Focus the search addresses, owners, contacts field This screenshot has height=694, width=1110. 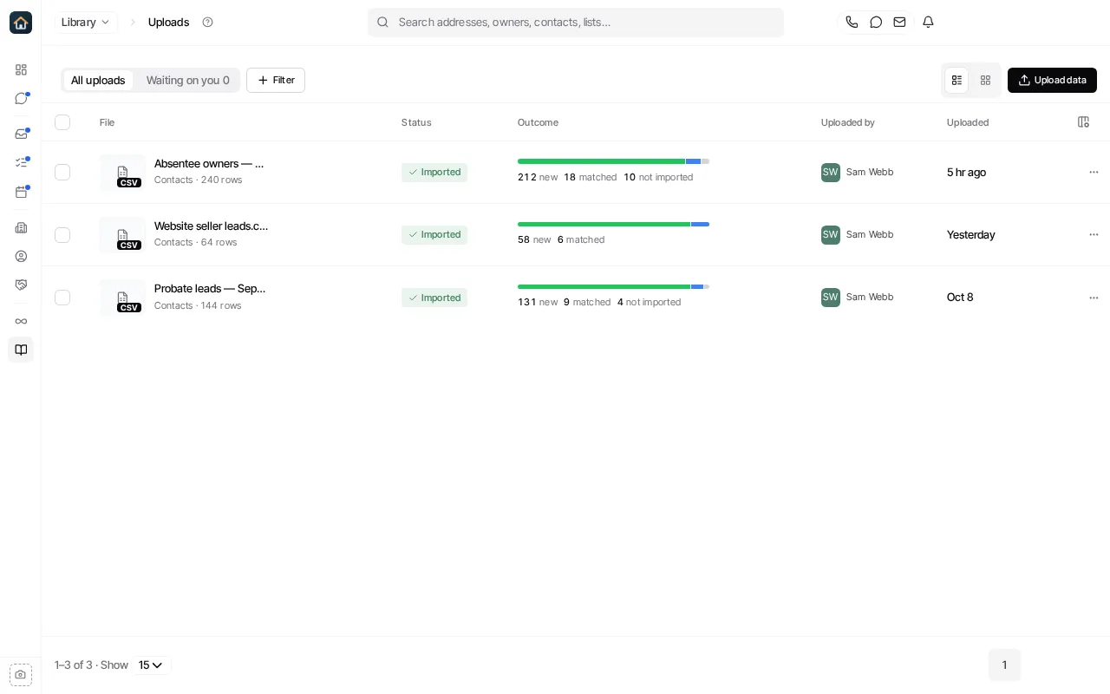[x=576, y=23]
